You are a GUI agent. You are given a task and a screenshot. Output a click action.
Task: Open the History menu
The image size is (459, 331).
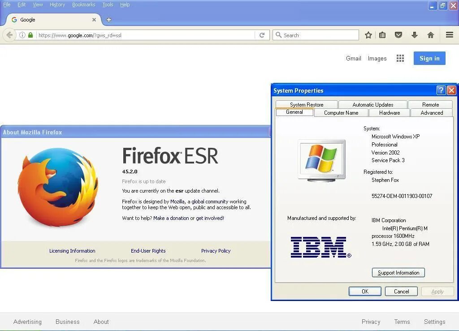point(57,4)
